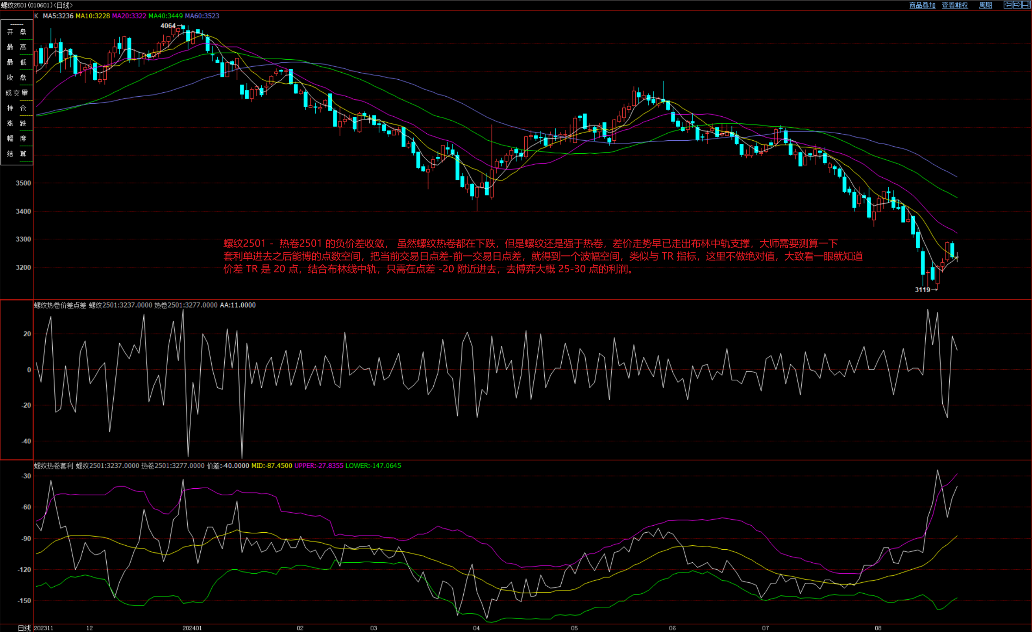Select the MA20:3322 indicator label
This screenshot has width=1032, height=632.
click(129, 16)
